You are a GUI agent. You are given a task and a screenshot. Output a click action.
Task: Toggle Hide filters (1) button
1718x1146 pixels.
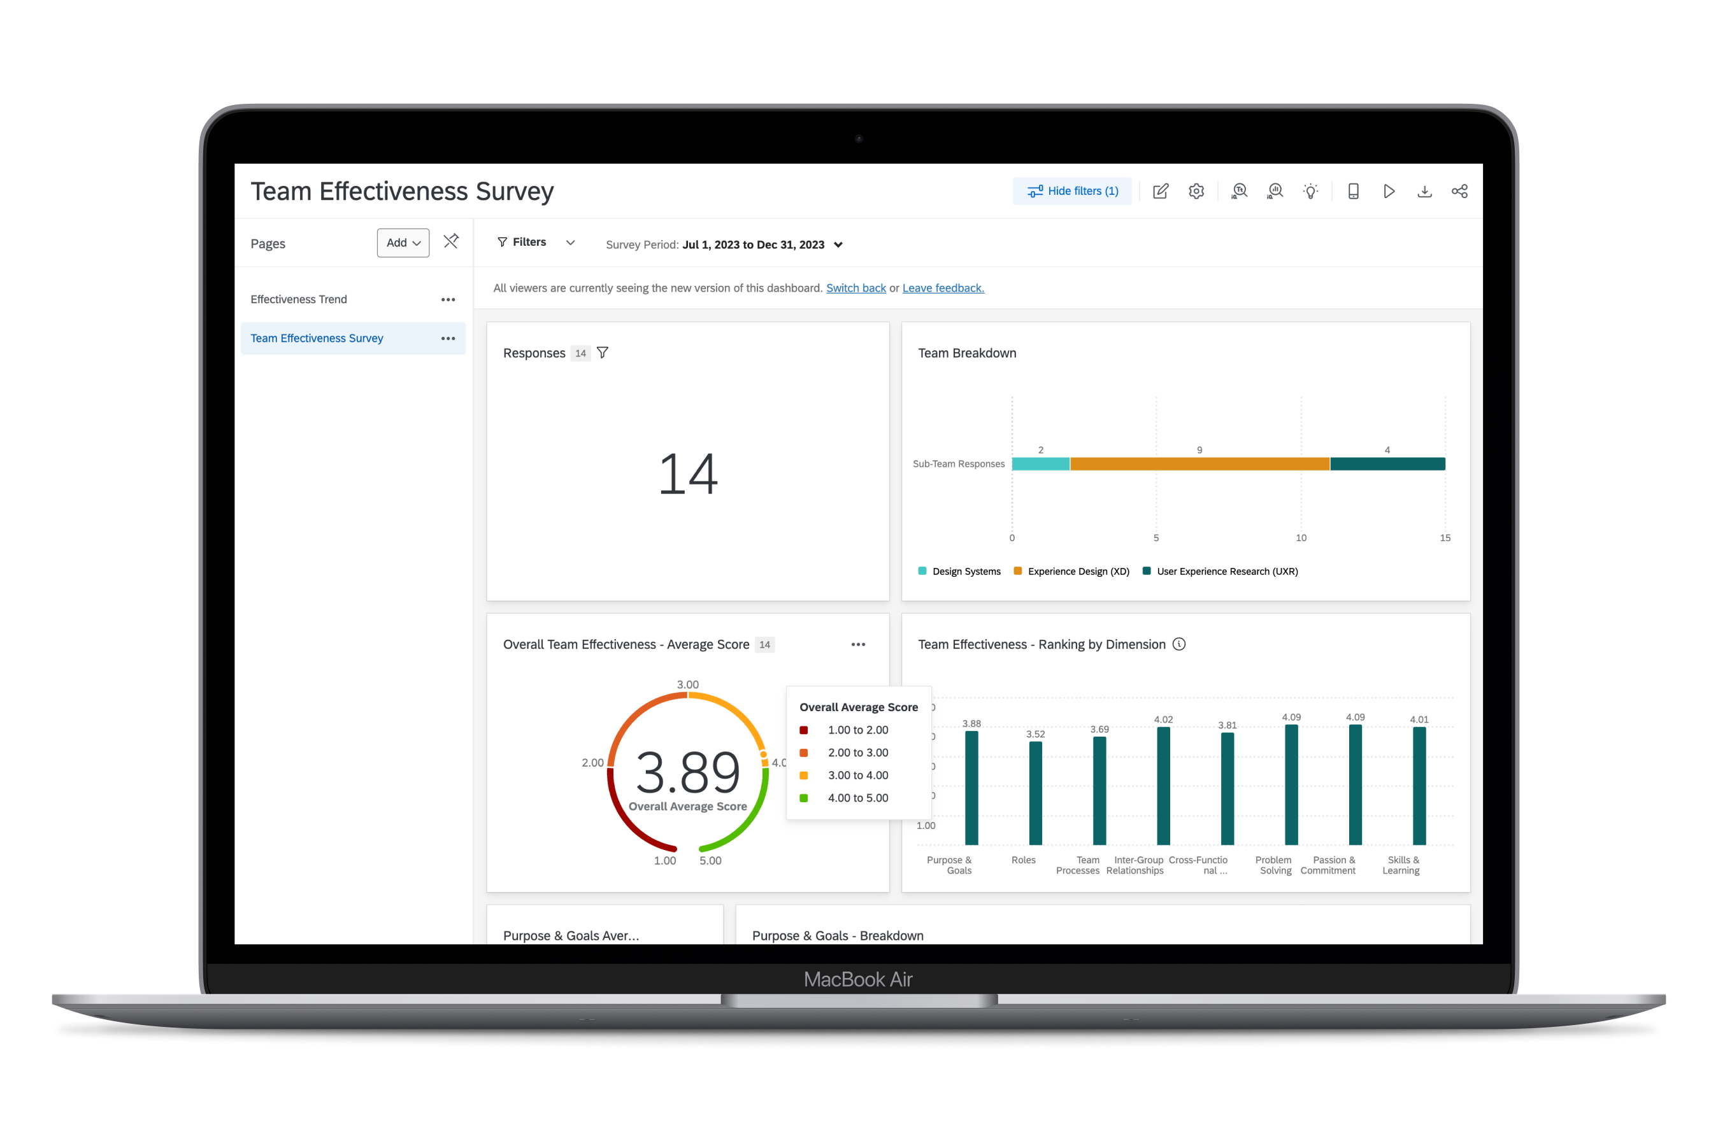(x=1071, y=192)
